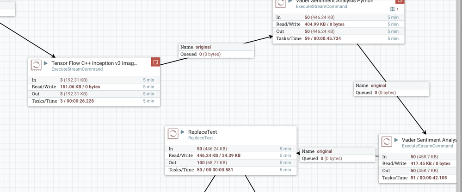
Task: Click Tensor Flow Out value 3 (192.31 KB)
Action: 74,94
